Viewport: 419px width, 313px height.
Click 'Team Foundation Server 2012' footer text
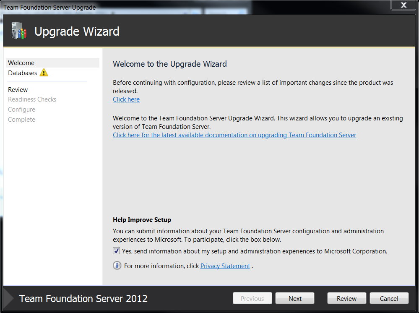click(83, 299)
